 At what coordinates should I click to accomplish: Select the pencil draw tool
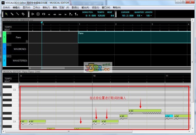[12, 14]
